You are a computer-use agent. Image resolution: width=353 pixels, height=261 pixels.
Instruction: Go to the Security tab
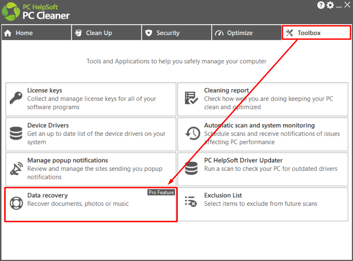pos(177,33)
